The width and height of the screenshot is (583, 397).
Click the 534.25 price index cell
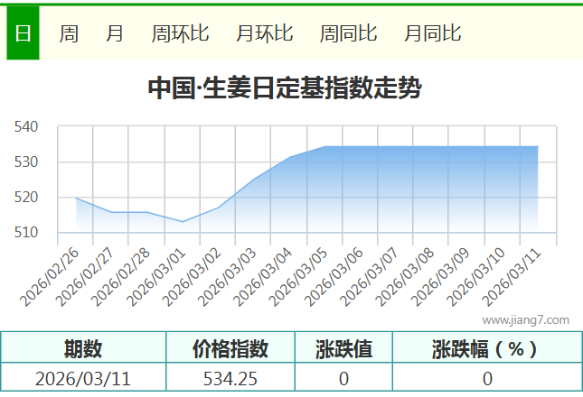click(x=230, y=378)
